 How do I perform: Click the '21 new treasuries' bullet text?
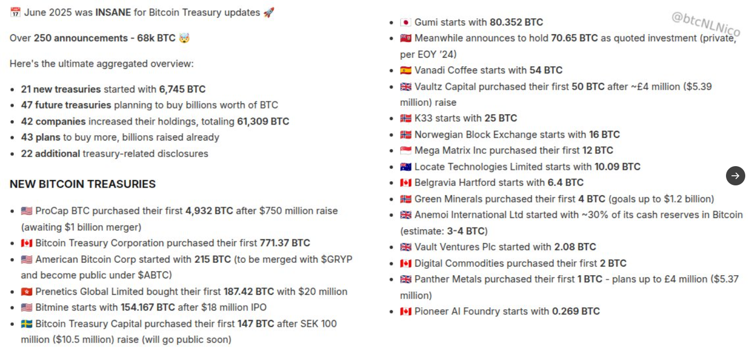click(61, 89)
